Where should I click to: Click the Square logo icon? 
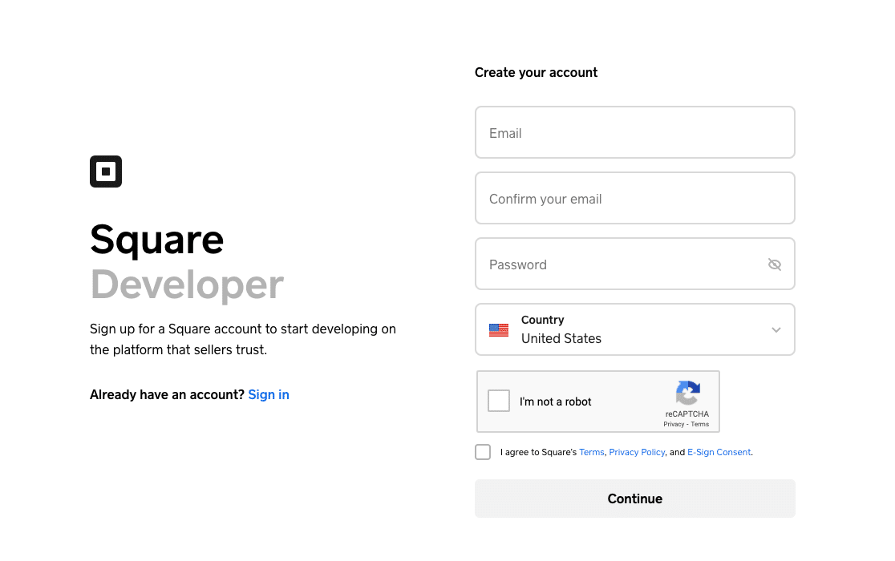[106, 171]
